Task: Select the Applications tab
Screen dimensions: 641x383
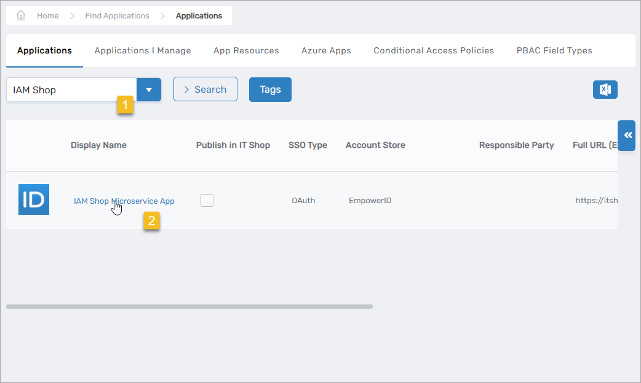Action: point(44,50)
